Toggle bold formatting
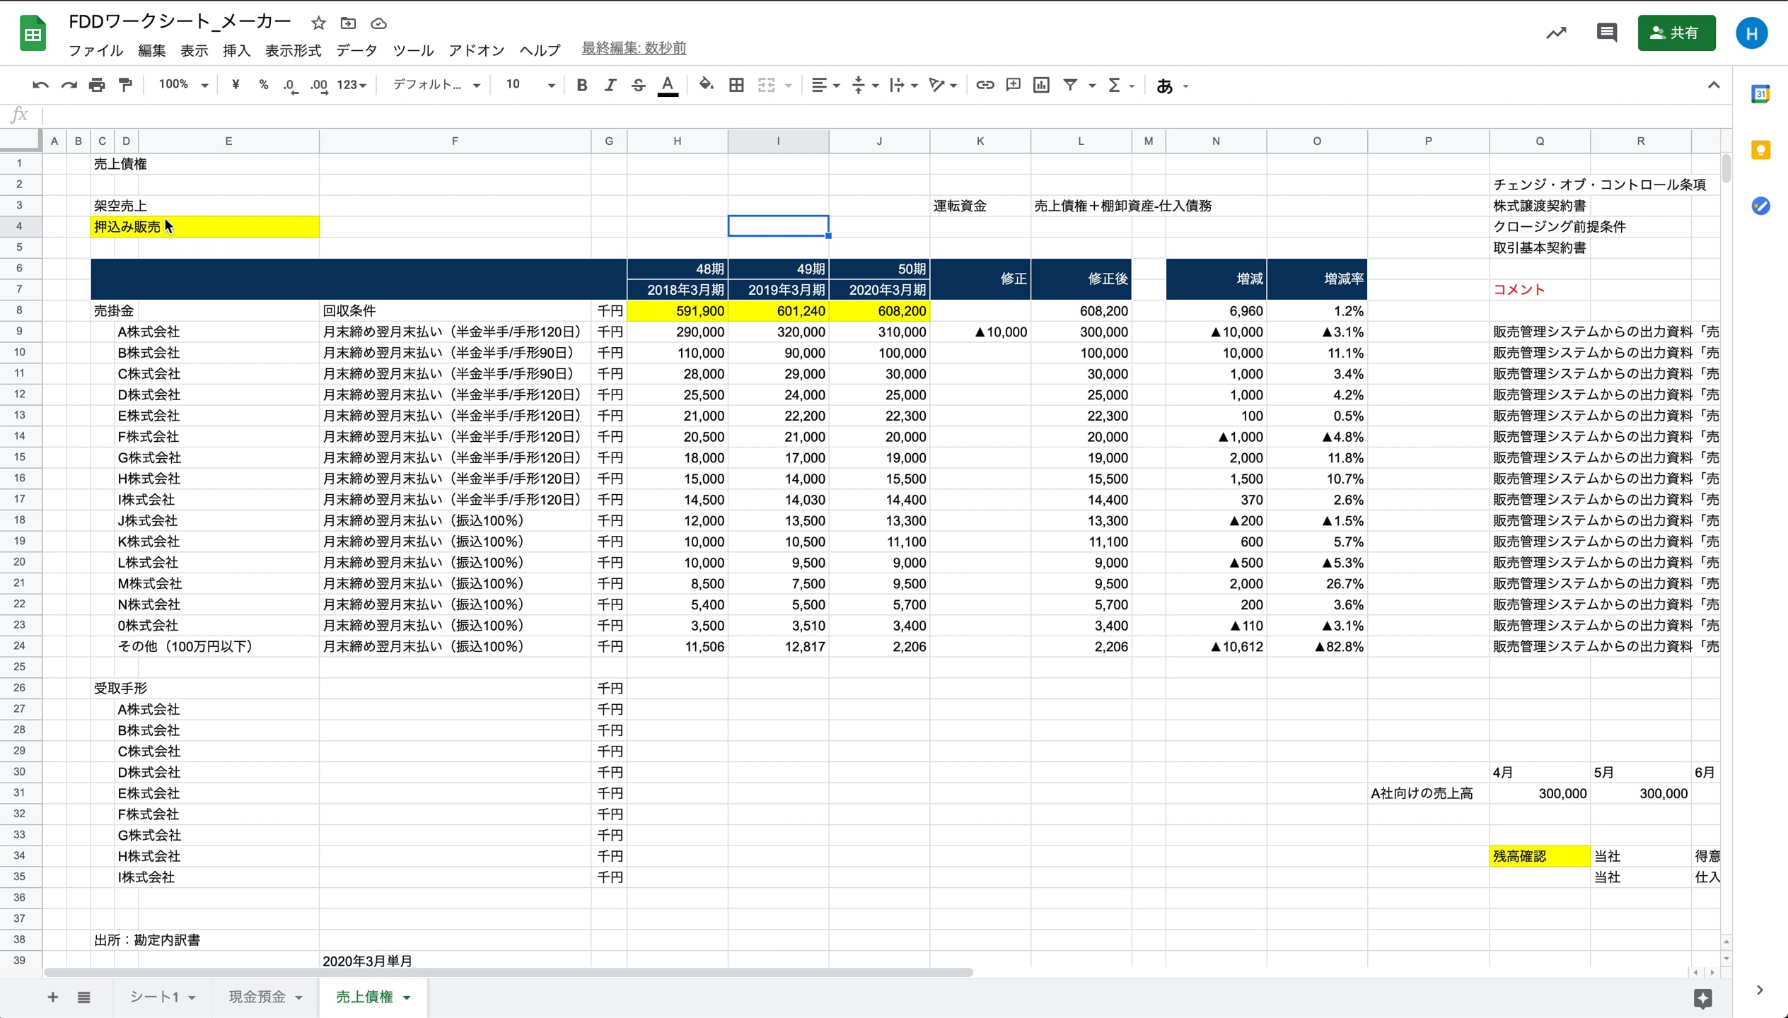The image size is (1788, 1018). pyautogui.click(x=581, y=86)
